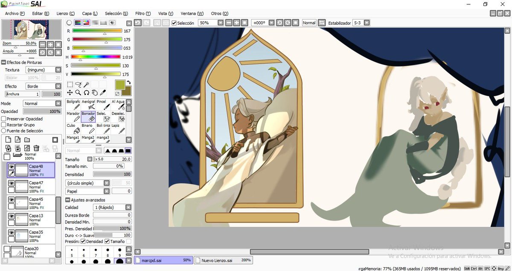
Task: Create a new linework layer
Action: tap(17, 140)
